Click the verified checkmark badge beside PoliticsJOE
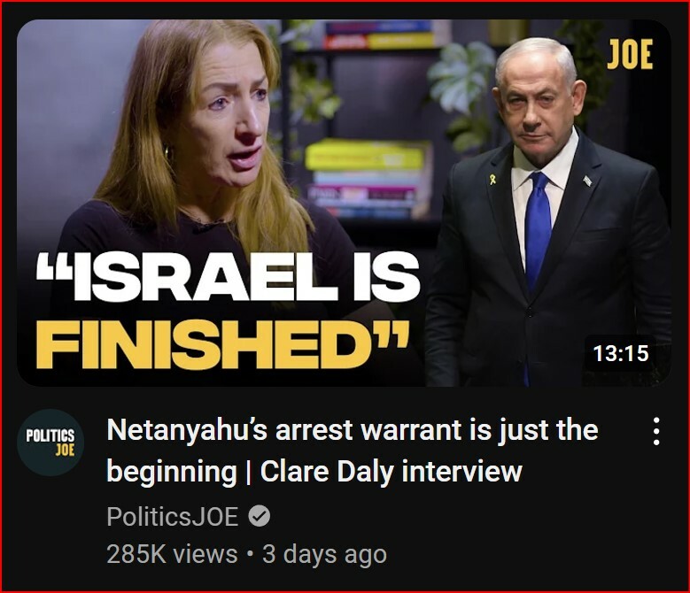This screenshot has width=690, height=593. 260,516
